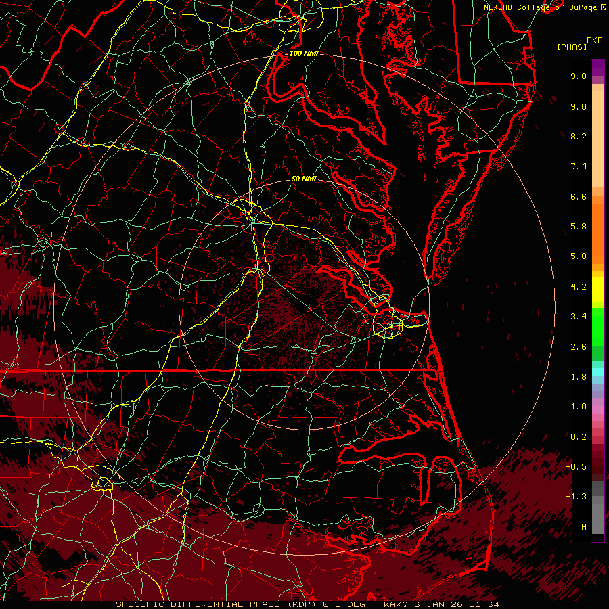
Task: Select the -1.3 legend value
Action: (x=576, y=497)
